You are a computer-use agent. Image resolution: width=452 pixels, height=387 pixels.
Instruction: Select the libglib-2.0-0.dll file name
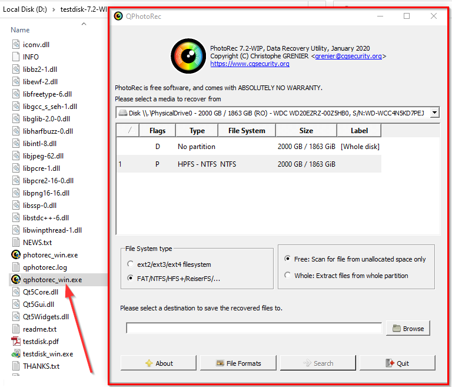tap(46, 119)
